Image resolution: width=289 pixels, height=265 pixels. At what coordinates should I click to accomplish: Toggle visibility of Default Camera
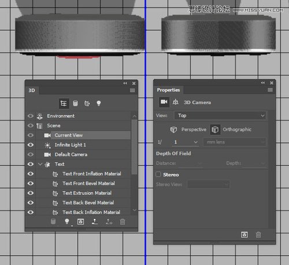click(31, 154)
